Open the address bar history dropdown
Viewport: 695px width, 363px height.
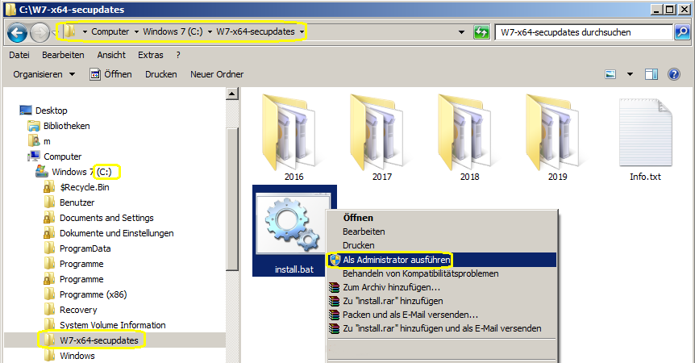coord(461,32)
